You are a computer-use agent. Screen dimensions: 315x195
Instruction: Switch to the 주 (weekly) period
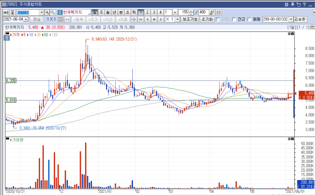(x=101, y=12)
